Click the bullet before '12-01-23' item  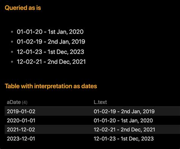pyautogui.click(x=12, y=52)
